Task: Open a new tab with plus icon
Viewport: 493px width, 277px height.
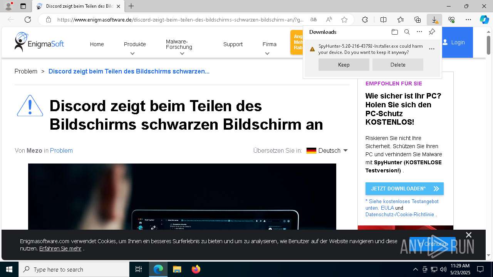Action: click(x=131, y=6)
